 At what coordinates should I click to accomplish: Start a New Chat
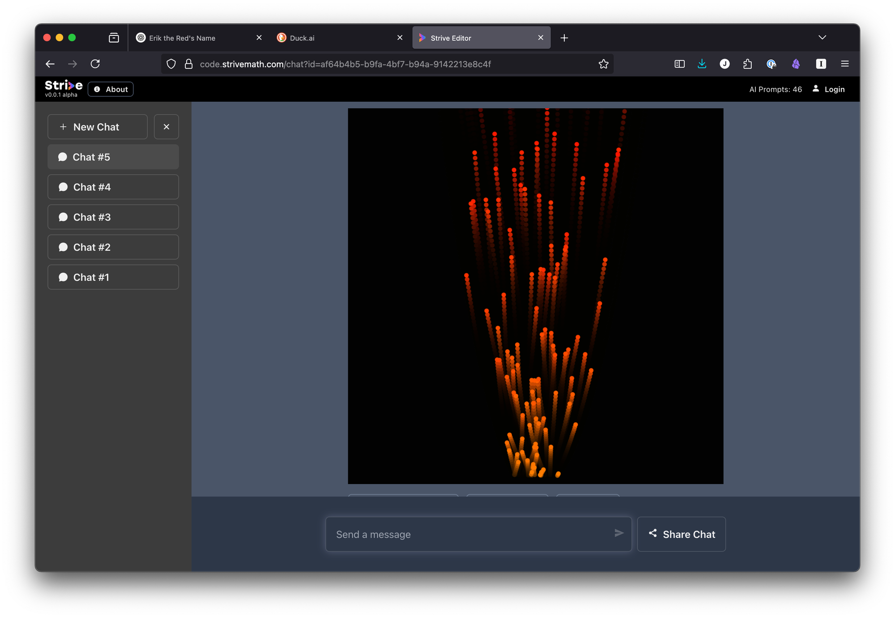[98, 127]
